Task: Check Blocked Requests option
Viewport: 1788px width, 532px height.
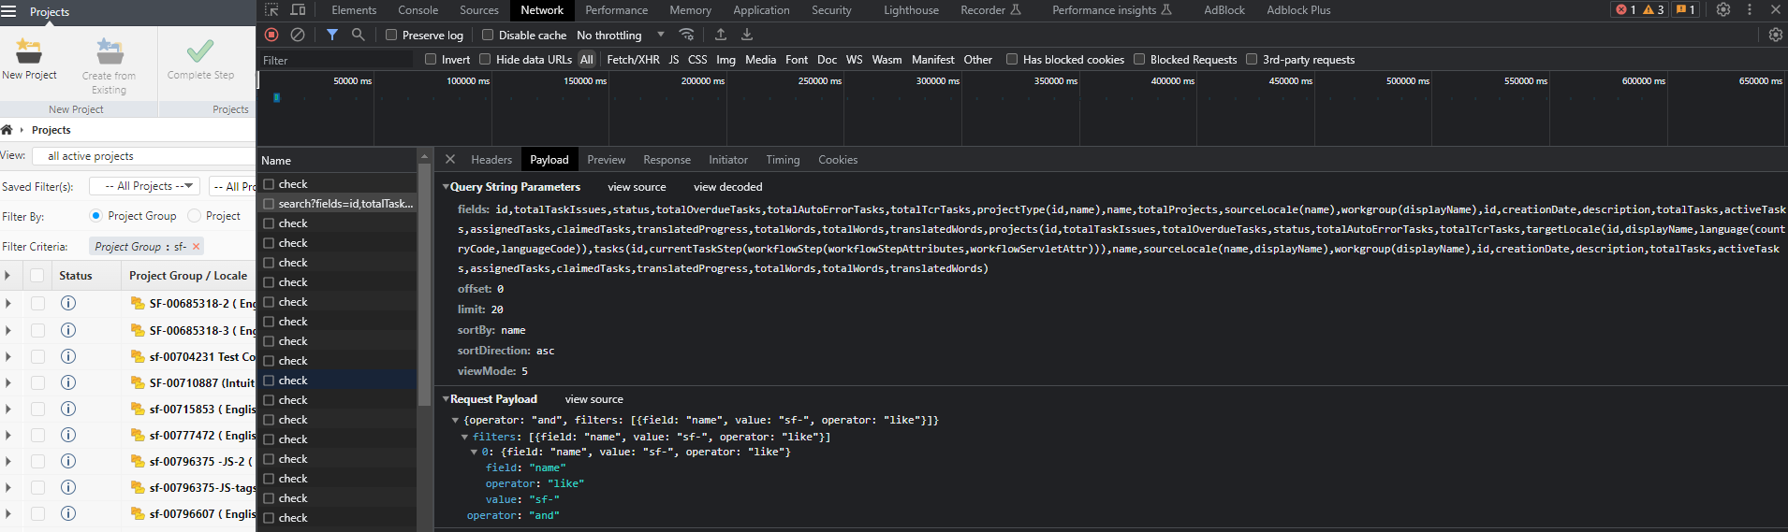Action: 1139,59
